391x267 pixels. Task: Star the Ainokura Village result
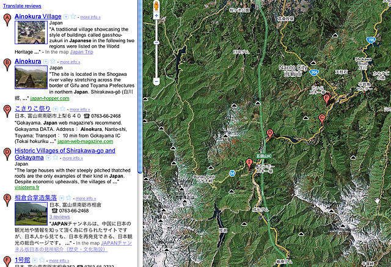tap(73, 16)
